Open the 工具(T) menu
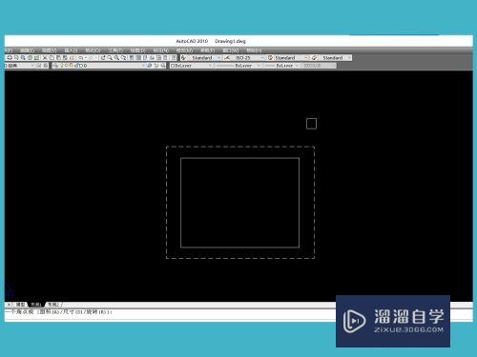The width and height of the screenshot is (477, 357). pos(115,50)
